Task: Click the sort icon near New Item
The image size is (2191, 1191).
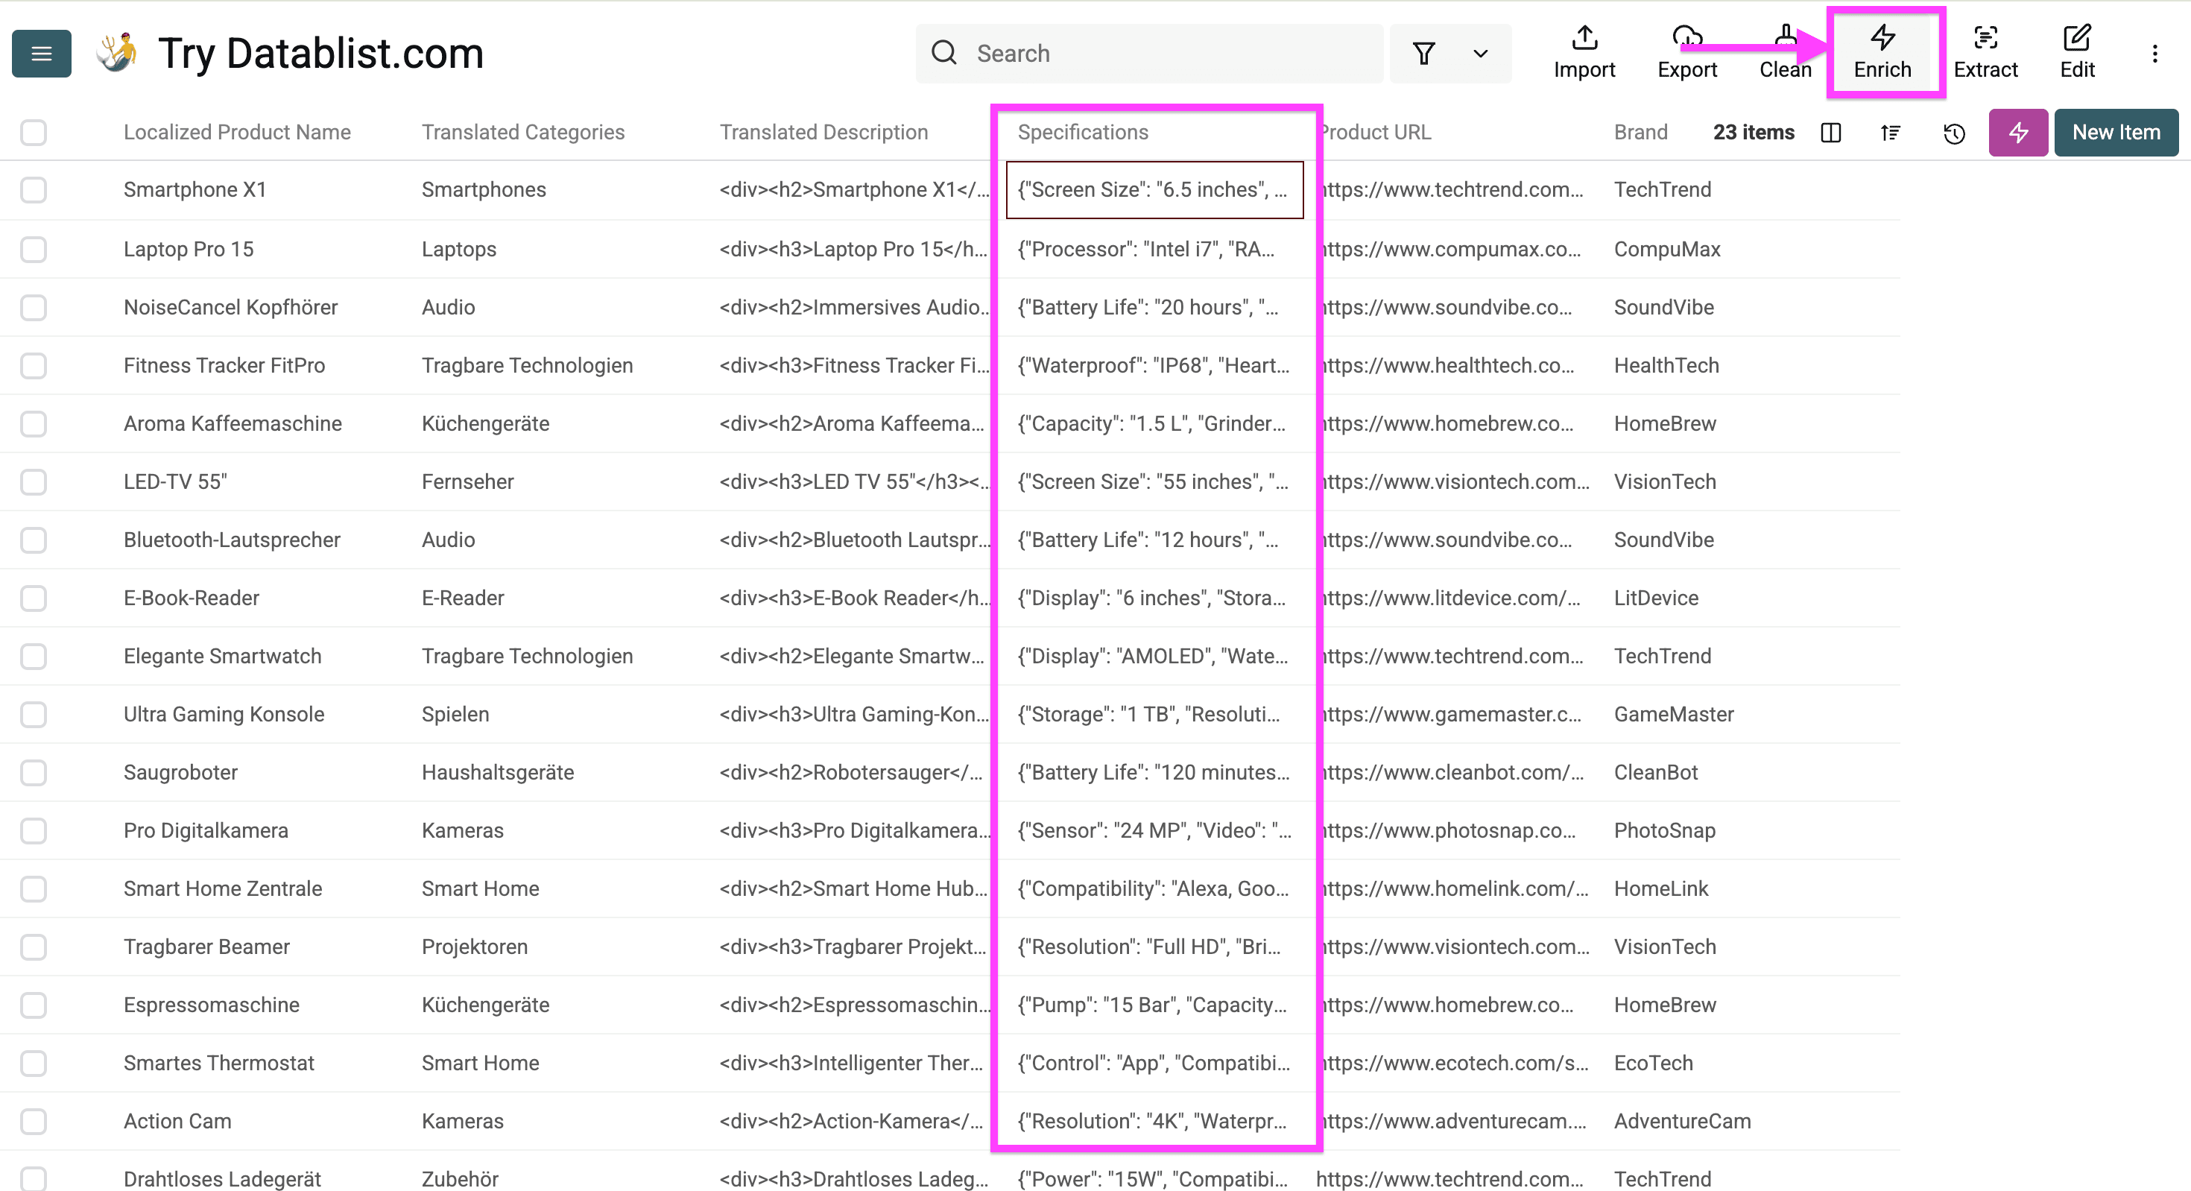Action: 1890,133
